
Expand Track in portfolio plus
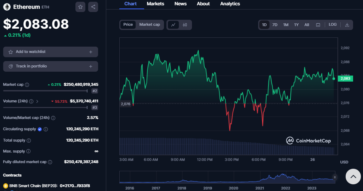click(91, 66)
